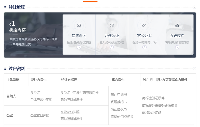The height and width of the screenshot is (127, 200).
Task: Click the 自然人 row label
Action: tap(11, 96)
